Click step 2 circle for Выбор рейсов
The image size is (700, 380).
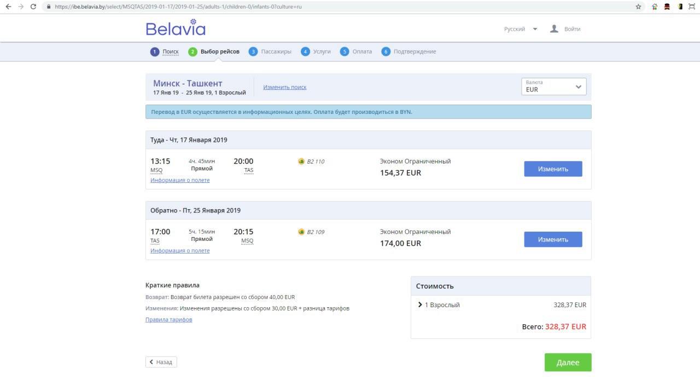click(x=192, y=51)
